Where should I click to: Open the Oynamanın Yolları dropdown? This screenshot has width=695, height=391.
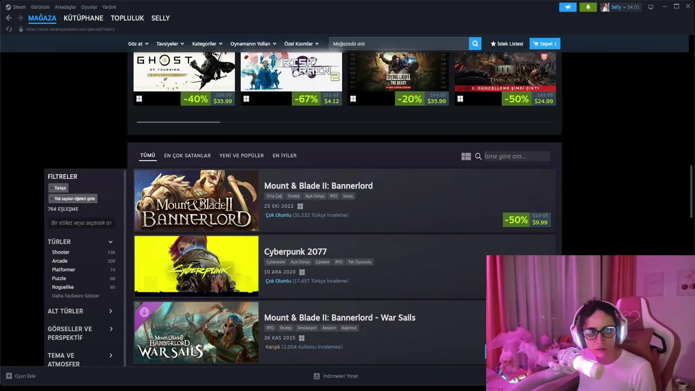(x=253, y=43)
